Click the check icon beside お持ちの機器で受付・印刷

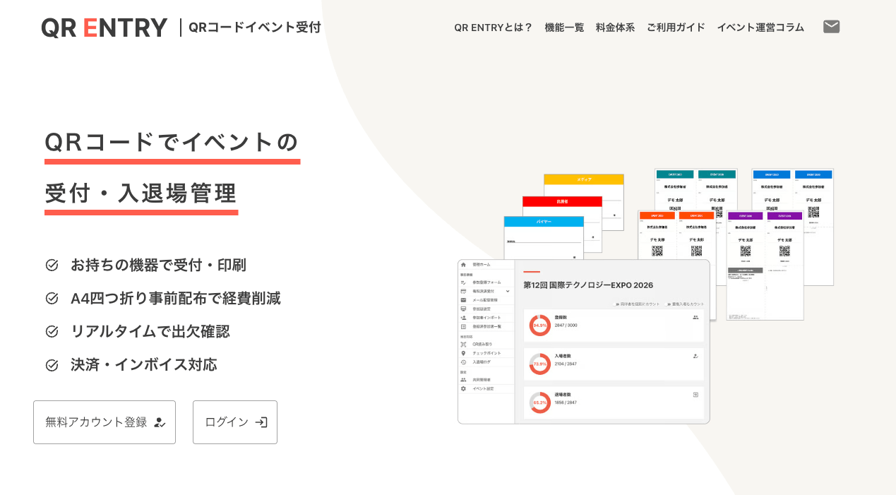point(52,265)
